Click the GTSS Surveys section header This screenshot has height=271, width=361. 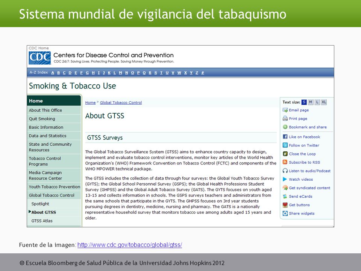[181, 138]
